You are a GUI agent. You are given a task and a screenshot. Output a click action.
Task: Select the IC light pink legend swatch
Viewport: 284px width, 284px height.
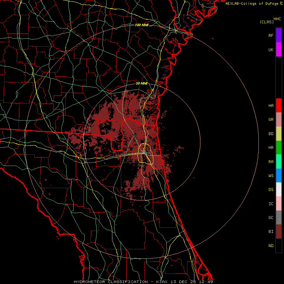click(279, 204)
